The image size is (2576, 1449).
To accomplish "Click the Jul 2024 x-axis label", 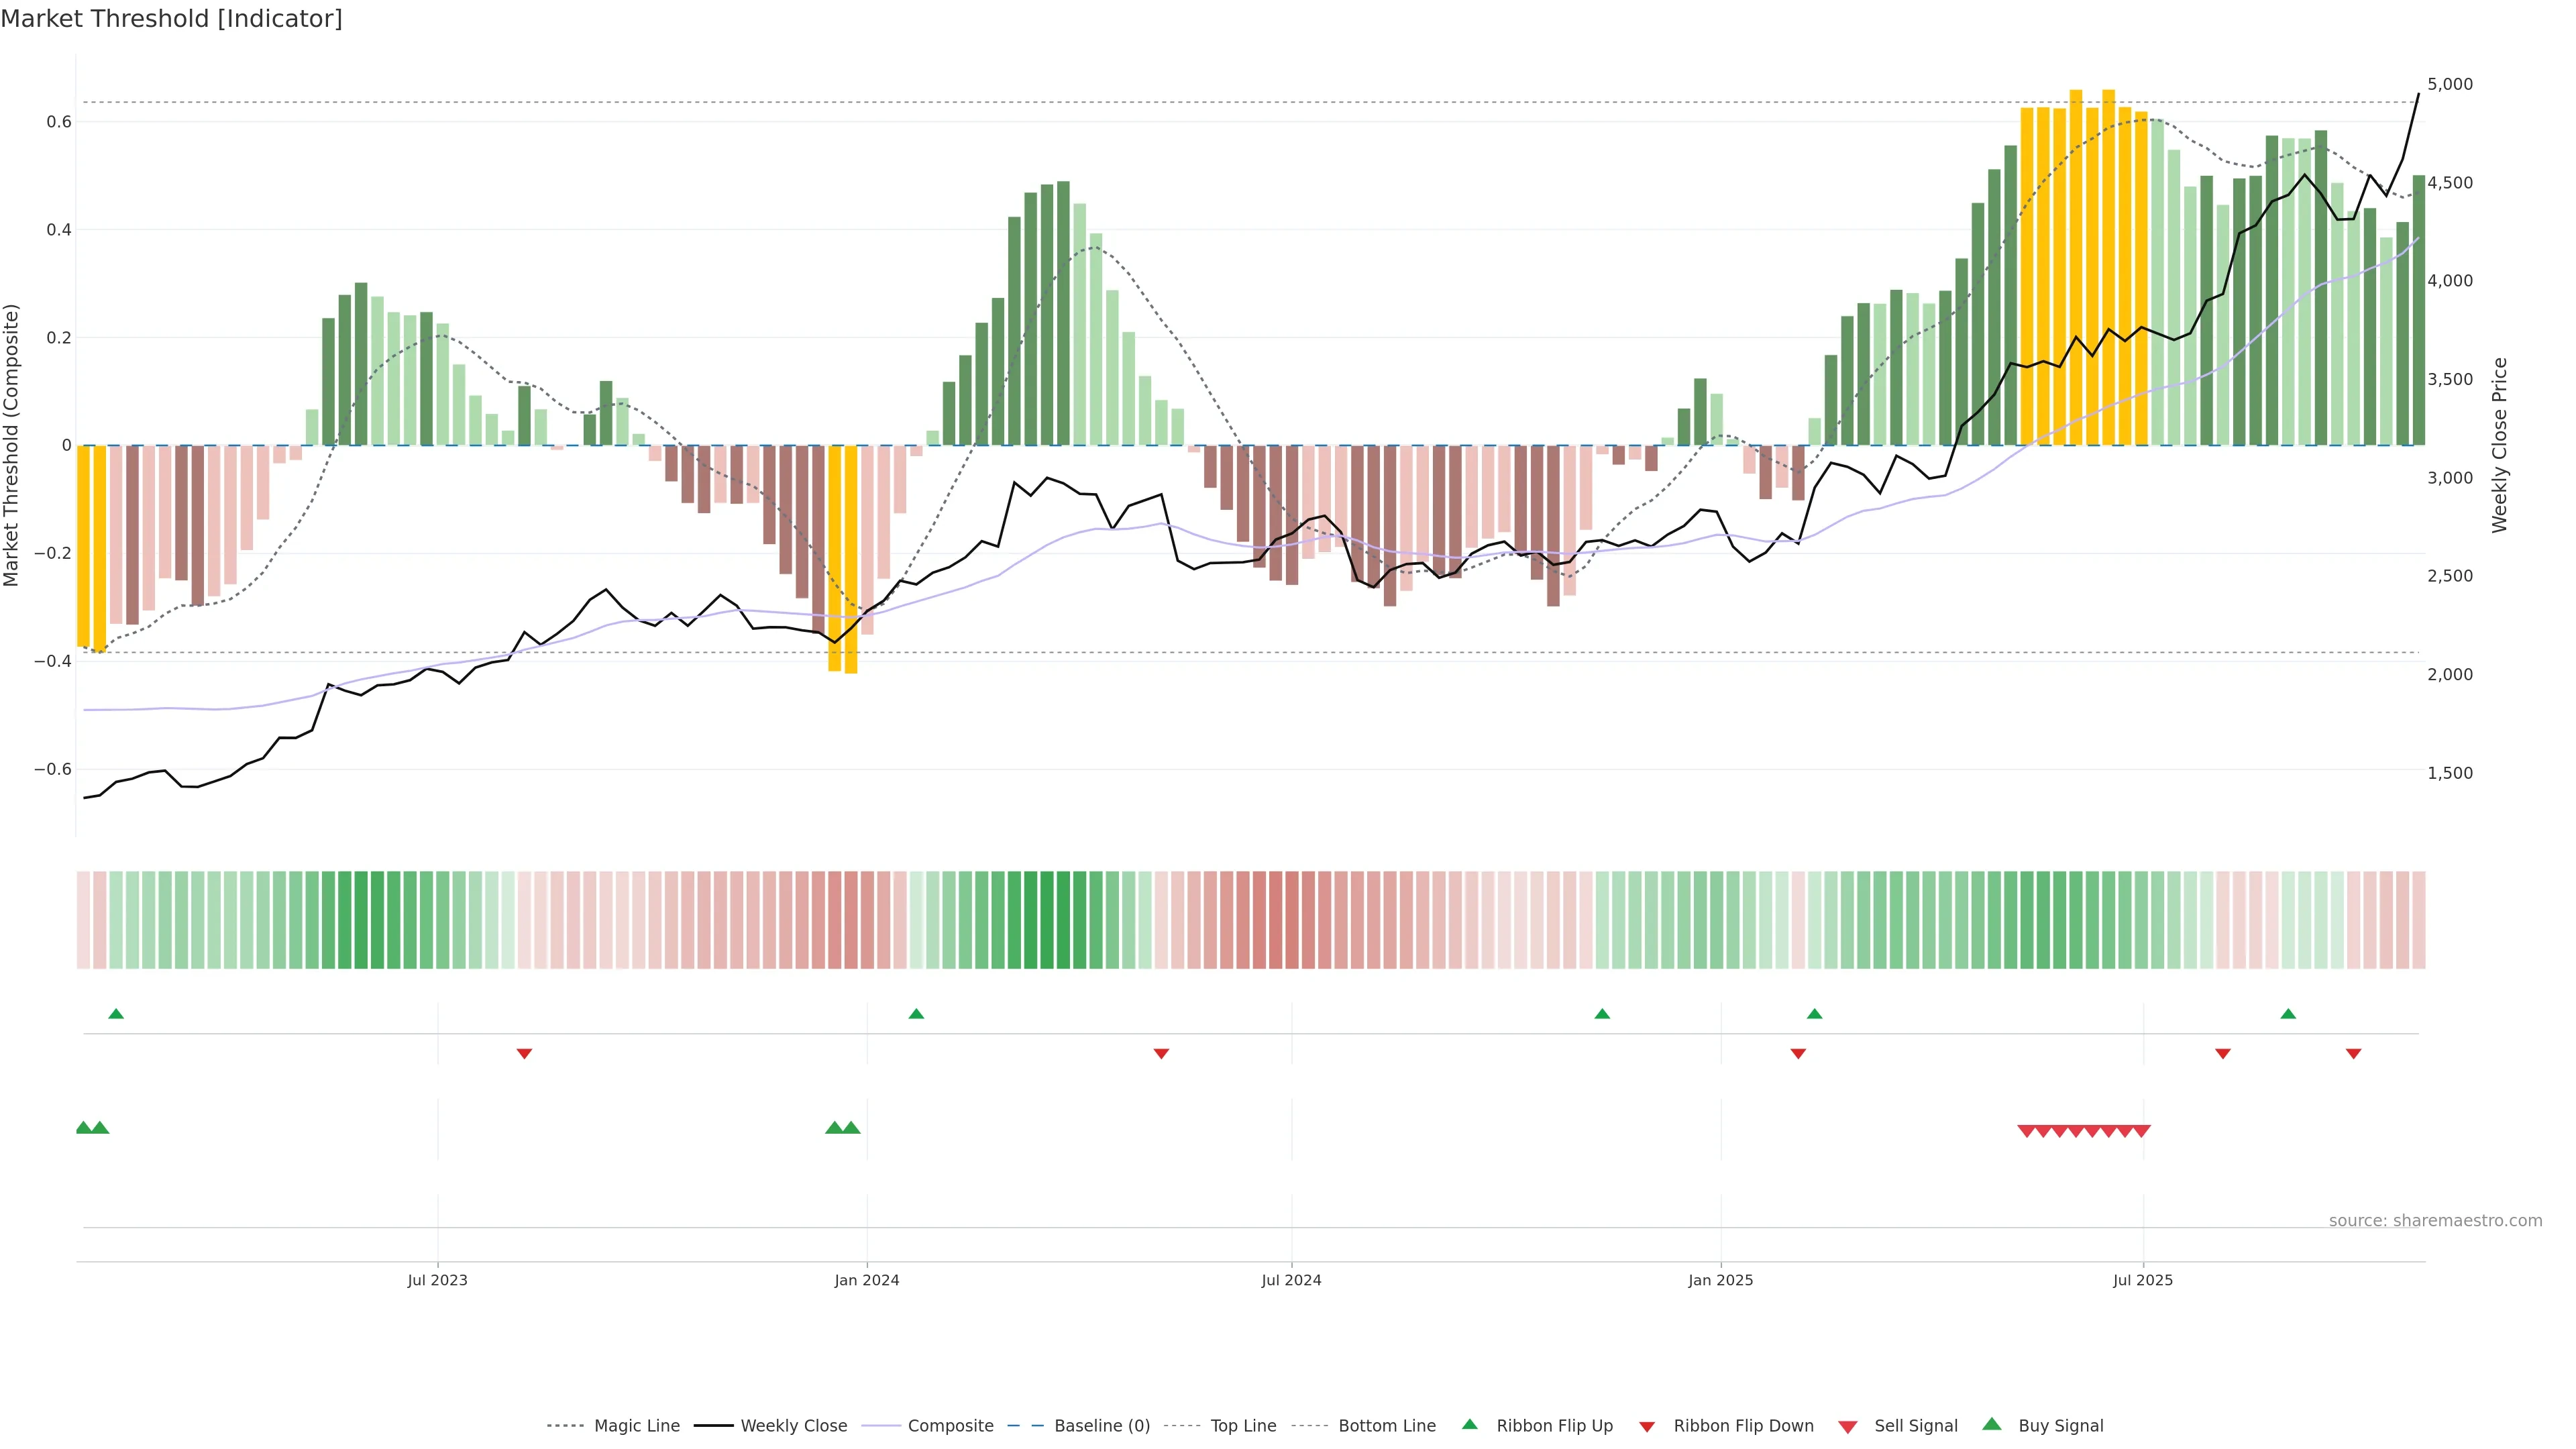I will point(1291,1280).
